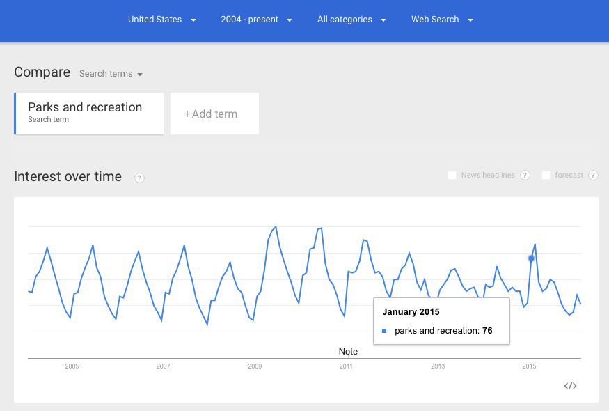Screen dimensions: 609x411
Task: Click help icon beside Interest over time
Action: [139, 178]
